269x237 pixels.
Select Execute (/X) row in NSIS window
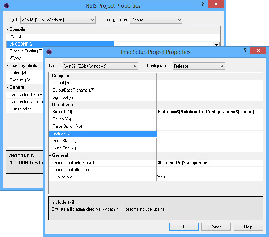click(x=25, y=80)
